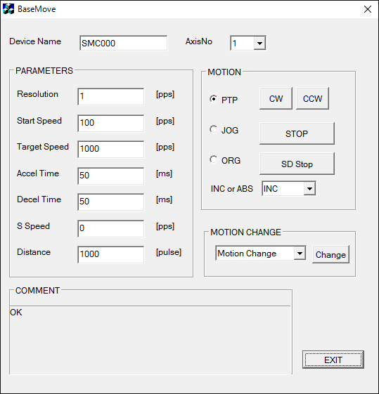Close the BaseMove window
This screenshot has width=379, height=394.
(368, 9)
